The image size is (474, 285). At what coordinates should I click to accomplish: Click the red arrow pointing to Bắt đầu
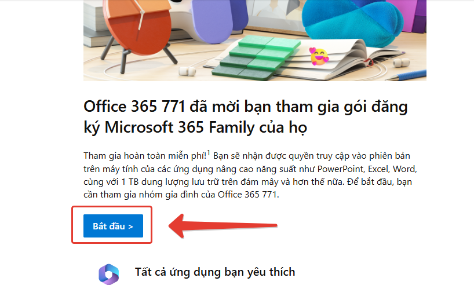tap(223, 226)
